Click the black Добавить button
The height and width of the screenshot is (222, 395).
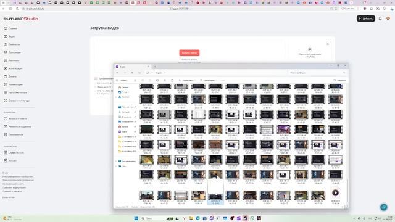(366, 18)
